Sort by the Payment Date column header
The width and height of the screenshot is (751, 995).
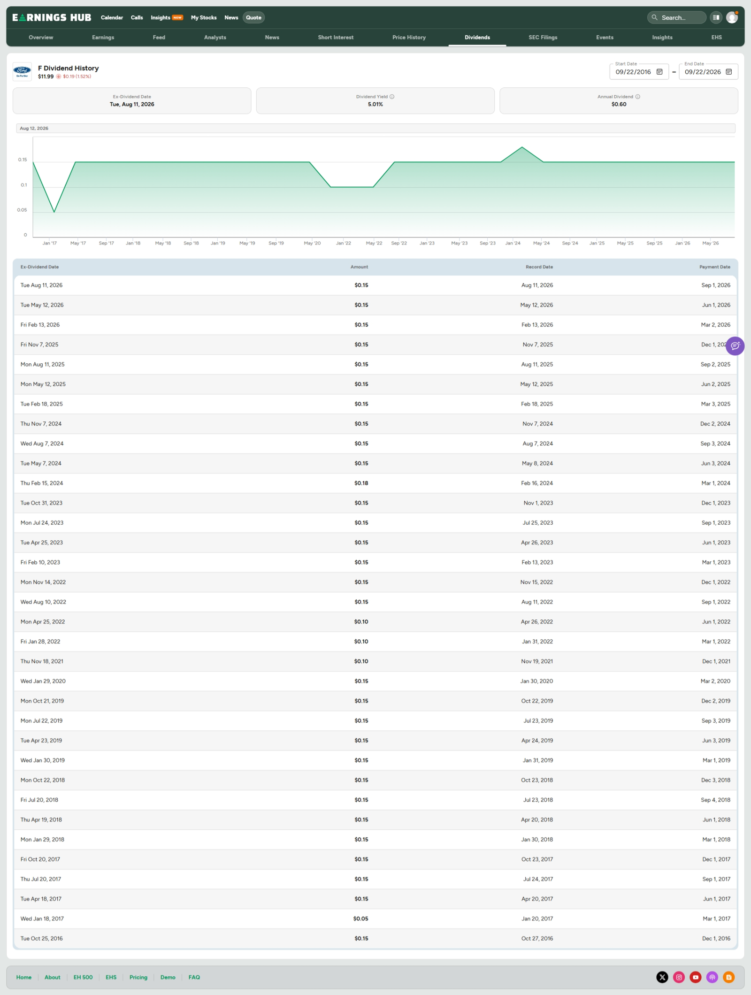click(714, 267)
